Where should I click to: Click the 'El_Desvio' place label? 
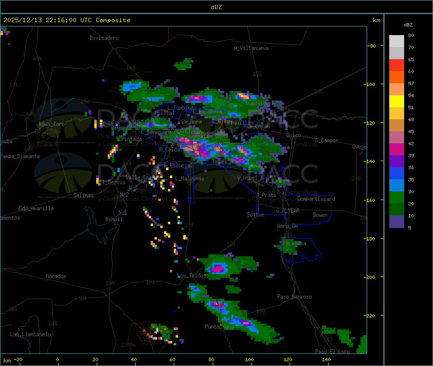click(x=112, y=182)
